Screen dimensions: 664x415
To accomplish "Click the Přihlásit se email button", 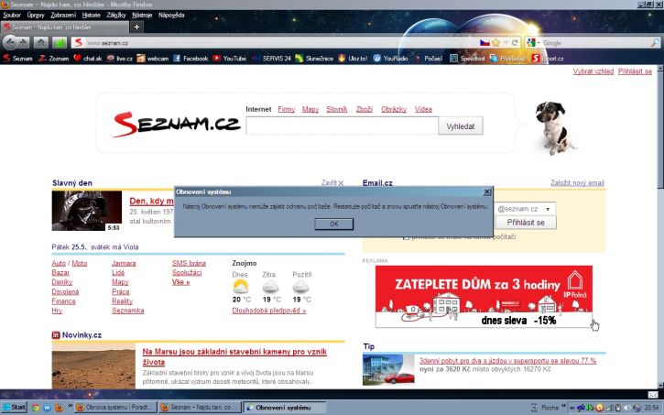I will 526,223.
